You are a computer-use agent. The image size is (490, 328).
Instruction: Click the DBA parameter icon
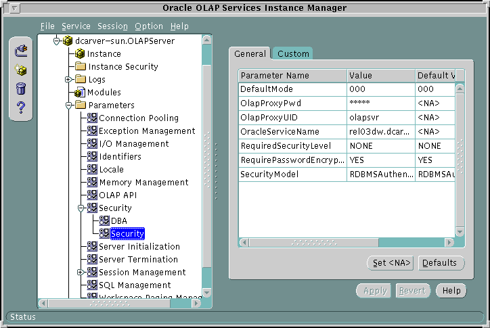pos(104,220)
